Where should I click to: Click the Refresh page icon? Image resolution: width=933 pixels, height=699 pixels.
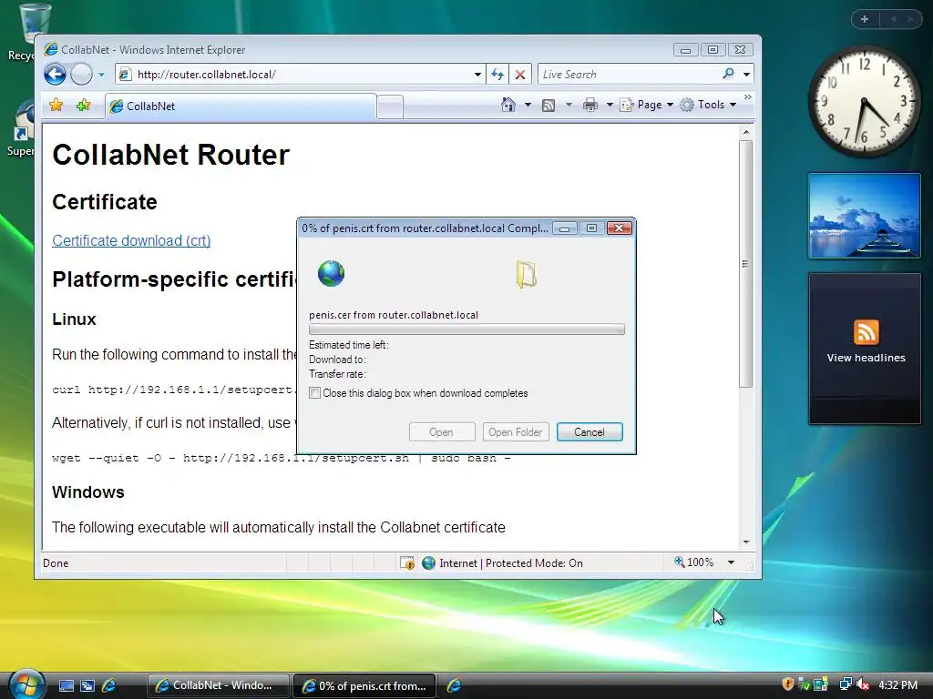coord(497,75)
